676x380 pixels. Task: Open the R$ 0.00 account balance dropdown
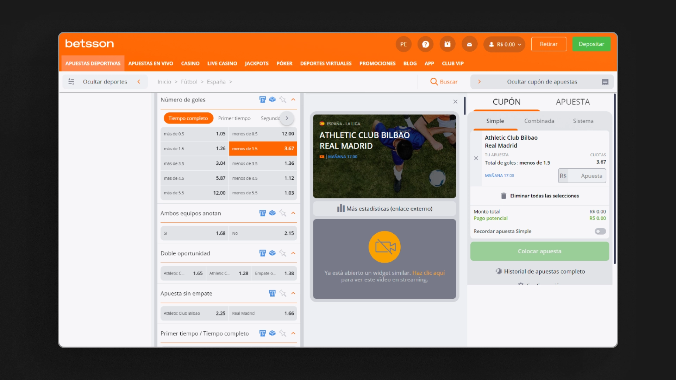coord(505,44)
